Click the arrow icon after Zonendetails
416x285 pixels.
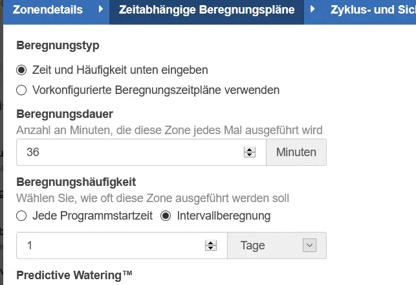100,10
